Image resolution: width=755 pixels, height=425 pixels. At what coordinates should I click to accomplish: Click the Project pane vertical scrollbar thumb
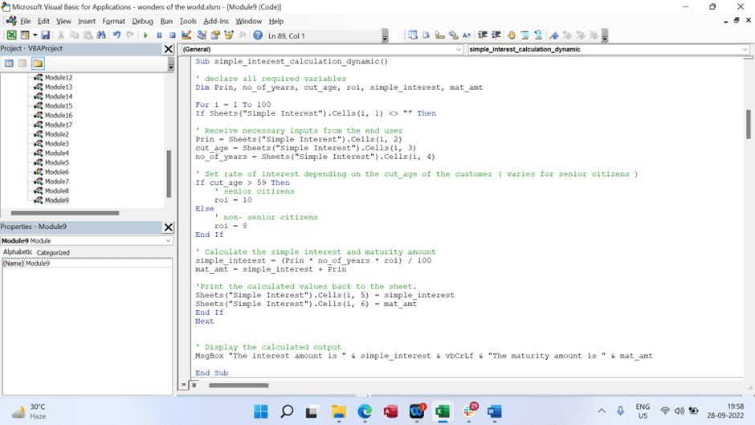point(169,174)
